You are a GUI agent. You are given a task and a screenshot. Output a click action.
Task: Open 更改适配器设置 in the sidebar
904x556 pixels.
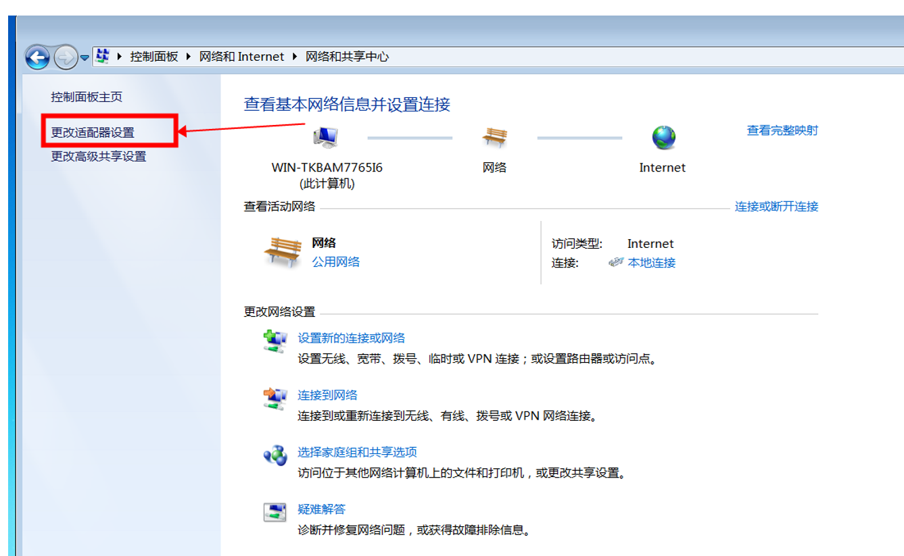pyautogui.click(x=93, y=132)
